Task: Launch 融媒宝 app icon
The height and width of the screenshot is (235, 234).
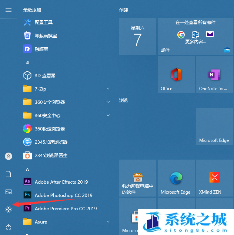Action: 27,49
